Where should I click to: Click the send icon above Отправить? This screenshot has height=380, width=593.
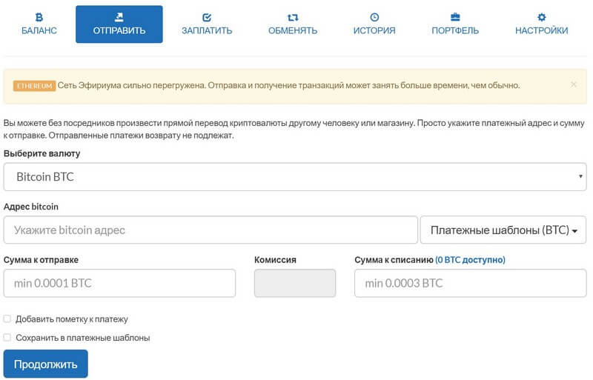pyautogui.click(x=119, y=16)
